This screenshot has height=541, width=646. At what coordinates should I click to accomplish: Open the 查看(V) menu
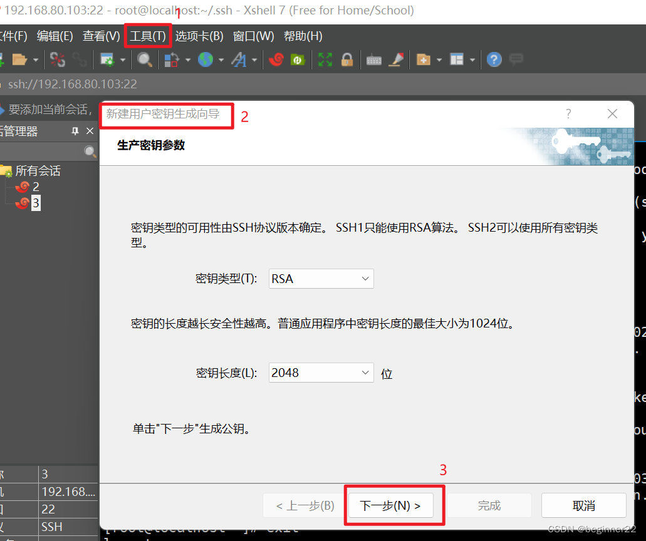(x=101, y=36)
